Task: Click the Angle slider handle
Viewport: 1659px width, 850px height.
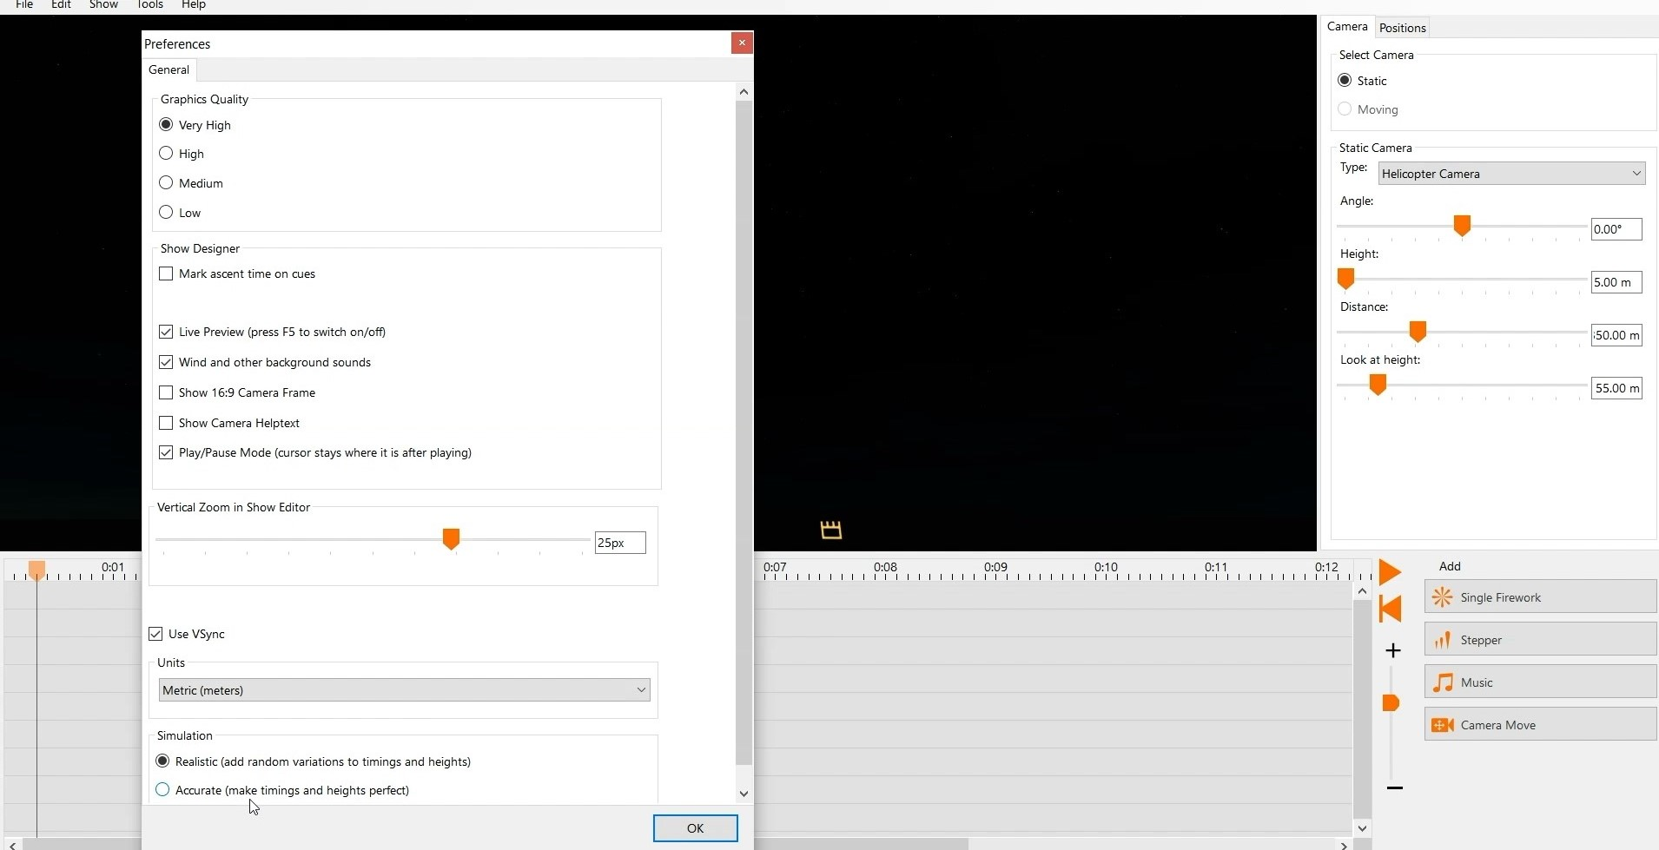Action: coord(1463,226)
